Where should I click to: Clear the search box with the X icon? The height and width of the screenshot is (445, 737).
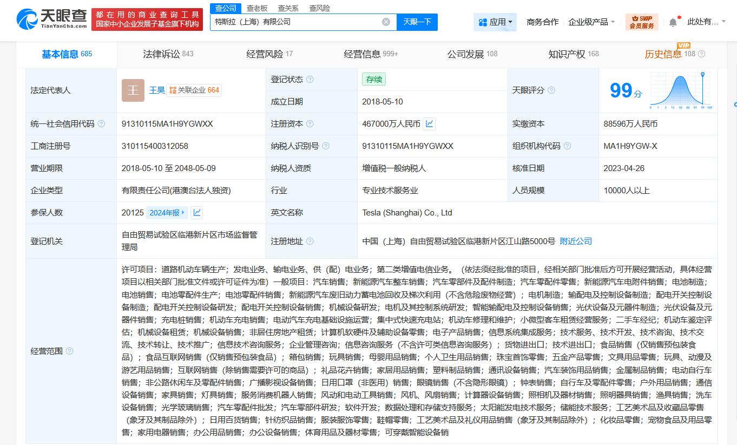(x=386, y=22)
